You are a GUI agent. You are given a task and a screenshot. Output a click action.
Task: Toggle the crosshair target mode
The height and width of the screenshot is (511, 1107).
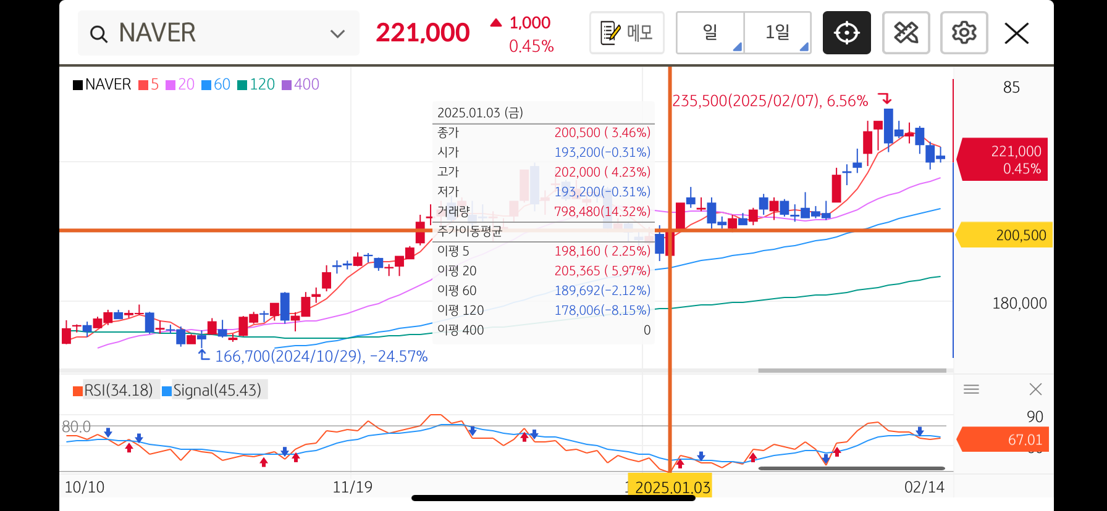click(x=847, y=33)
